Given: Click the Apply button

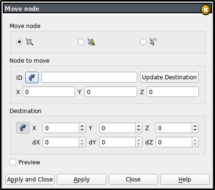Looking at the screenshot, I should 82,180.
